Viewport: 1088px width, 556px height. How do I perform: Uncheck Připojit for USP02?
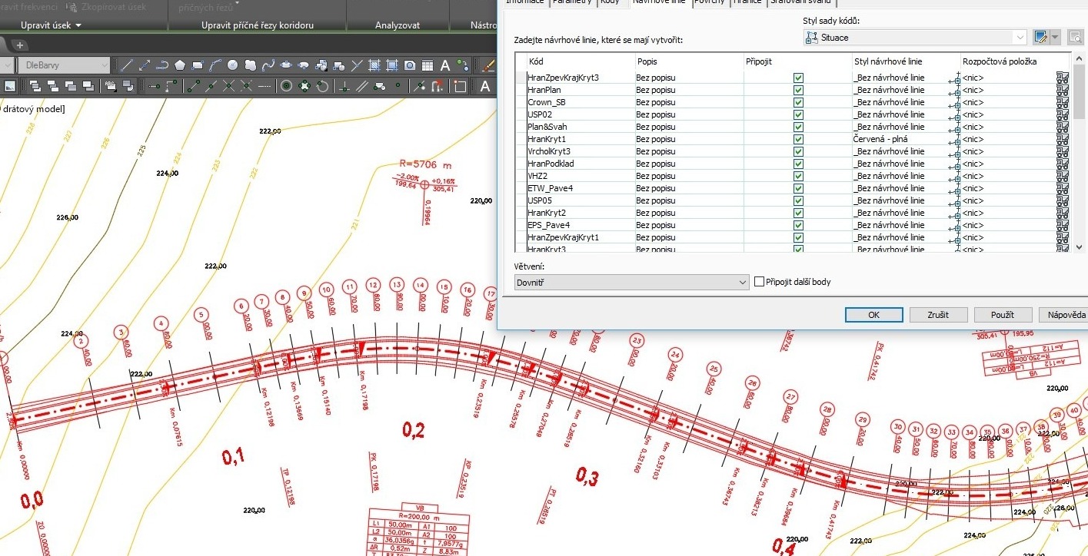tap(798, 114)
